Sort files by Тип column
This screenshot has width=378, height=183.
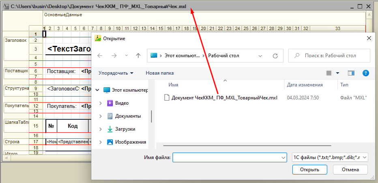pos(344,85)
